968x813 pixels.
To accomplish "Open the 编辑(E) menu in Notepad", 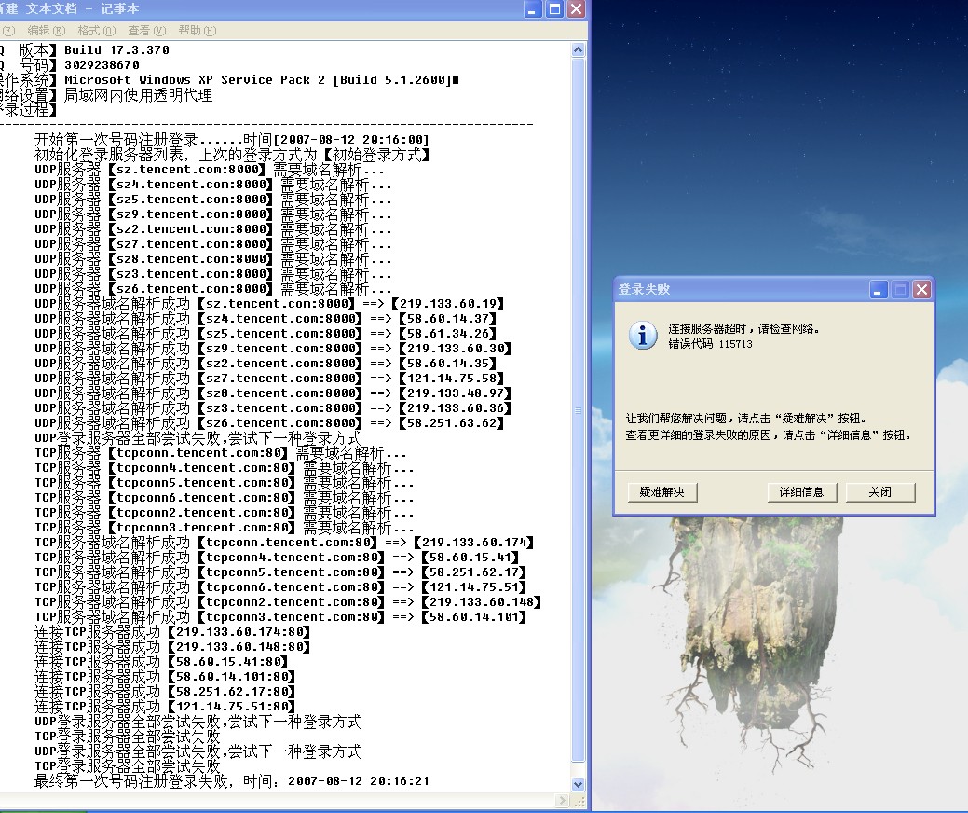I will [x=46, y=30].
